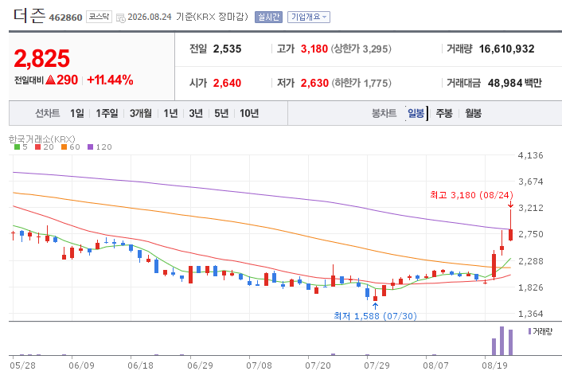Click the 하한가 1,775 lower limit text
562x379 pixels.
pyautogui.click(x=361, y=83)
